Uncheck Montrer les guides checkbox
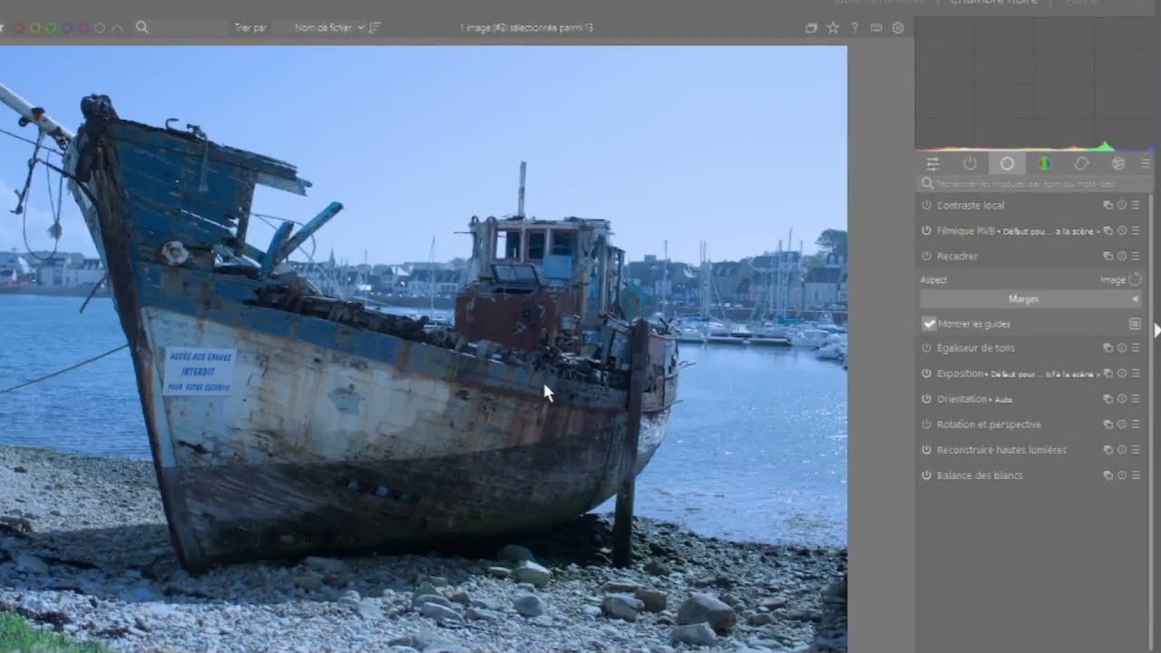 click(x=929, y=324)
